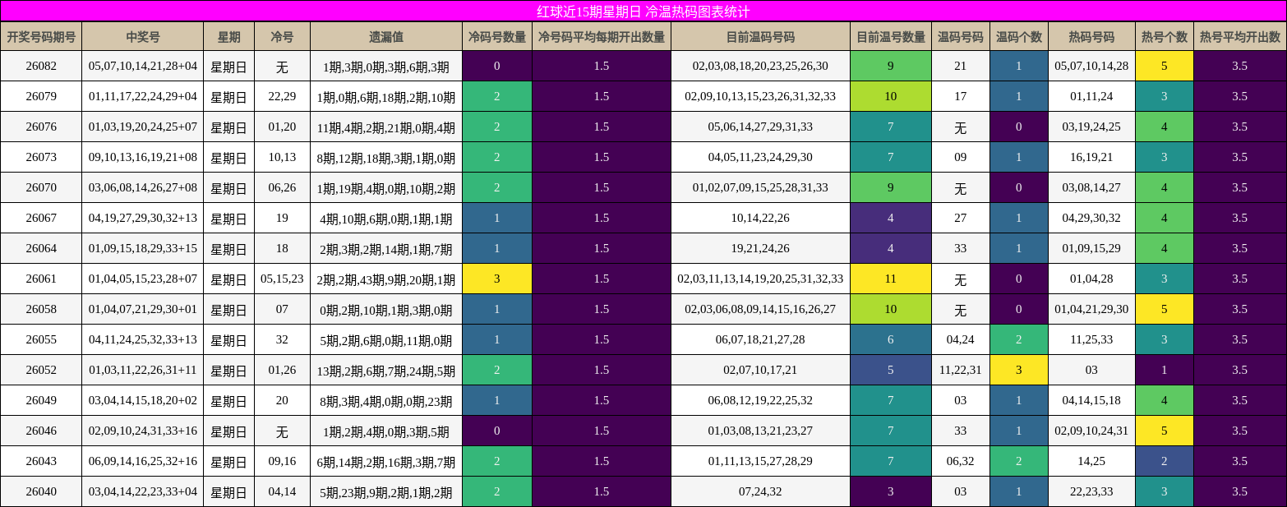Click cold count cell in row 26046
The width and height of the screenshot is (1287, 507).
[x=497, y=431]
